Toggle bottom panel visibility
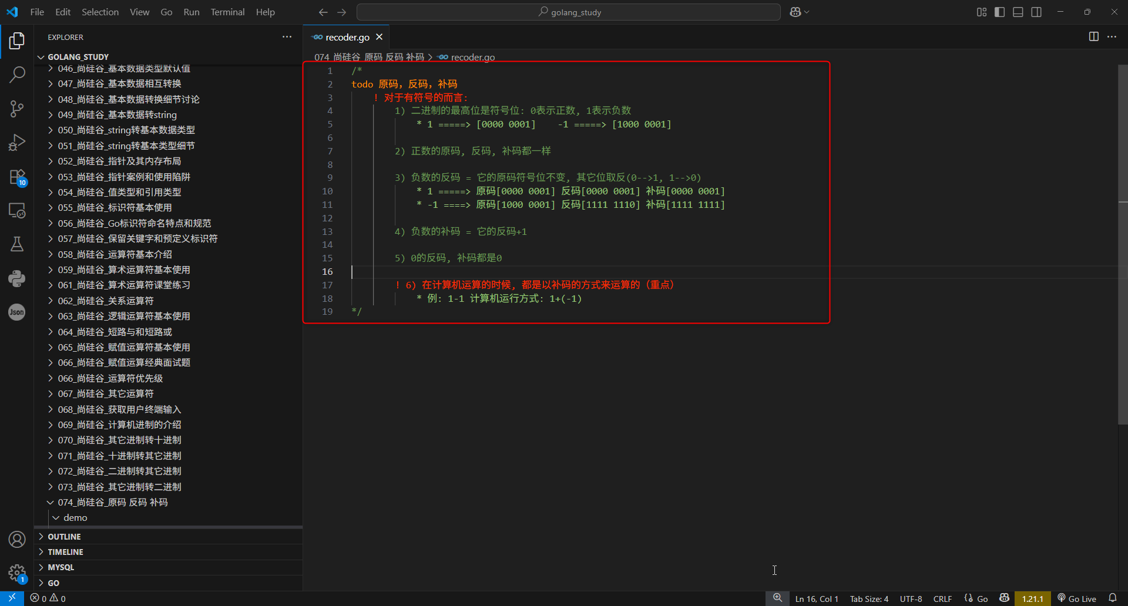This screenshot has width=1128, height=606. (x=1018, y=12)
